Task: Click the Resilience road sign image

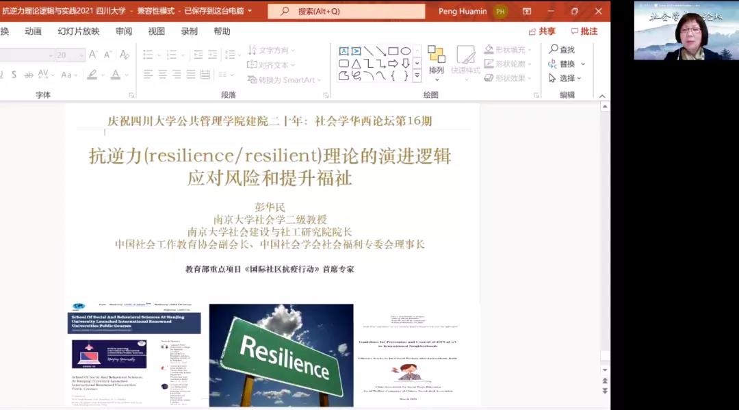Action: (281, 355)
